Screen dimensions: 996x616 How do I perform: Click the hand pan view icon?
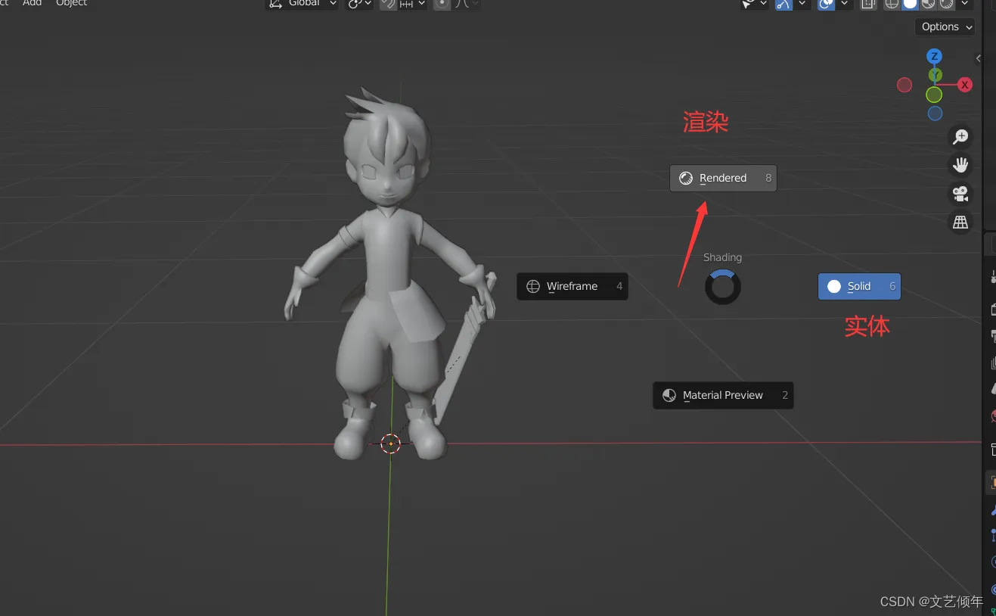(x=960, y=165)
